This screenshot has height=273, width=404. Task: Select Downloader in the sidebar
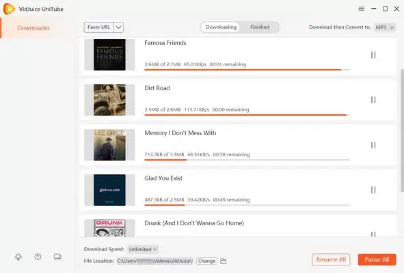[x=33, y=28]
